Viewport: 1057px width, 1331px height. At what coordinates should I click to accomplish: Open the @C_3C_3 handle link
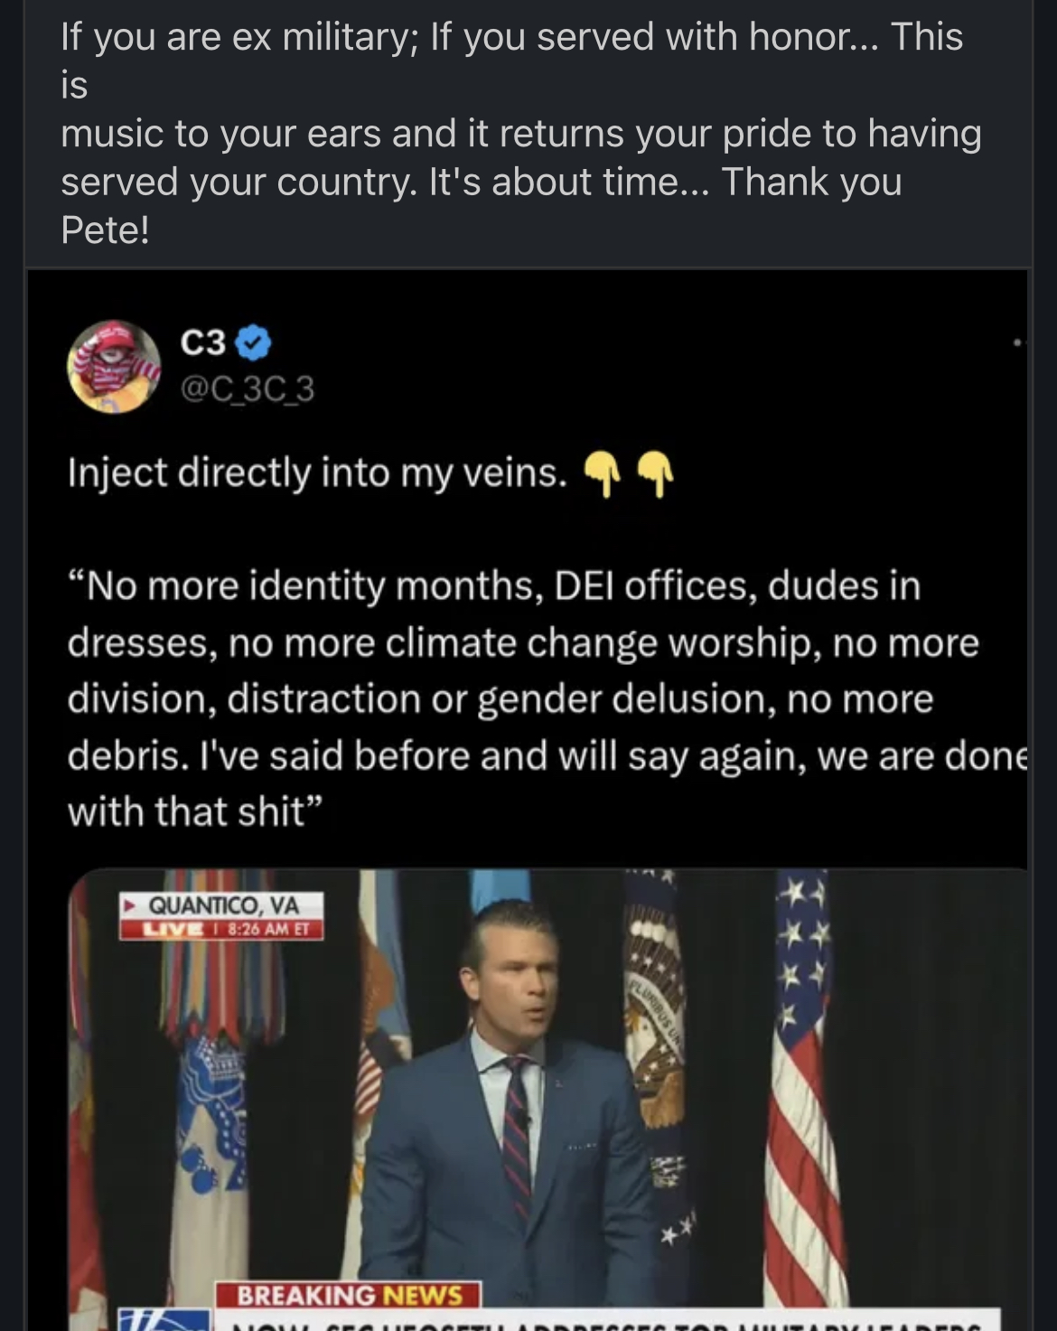click(248, 389)
